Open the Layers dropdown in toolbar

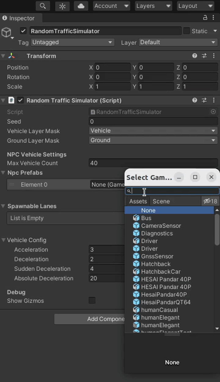coord(153,6)
